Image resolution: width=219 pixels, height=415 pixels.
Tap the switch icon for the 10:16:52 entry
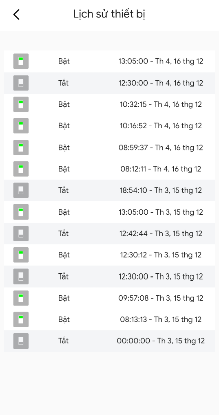[21, 126]
